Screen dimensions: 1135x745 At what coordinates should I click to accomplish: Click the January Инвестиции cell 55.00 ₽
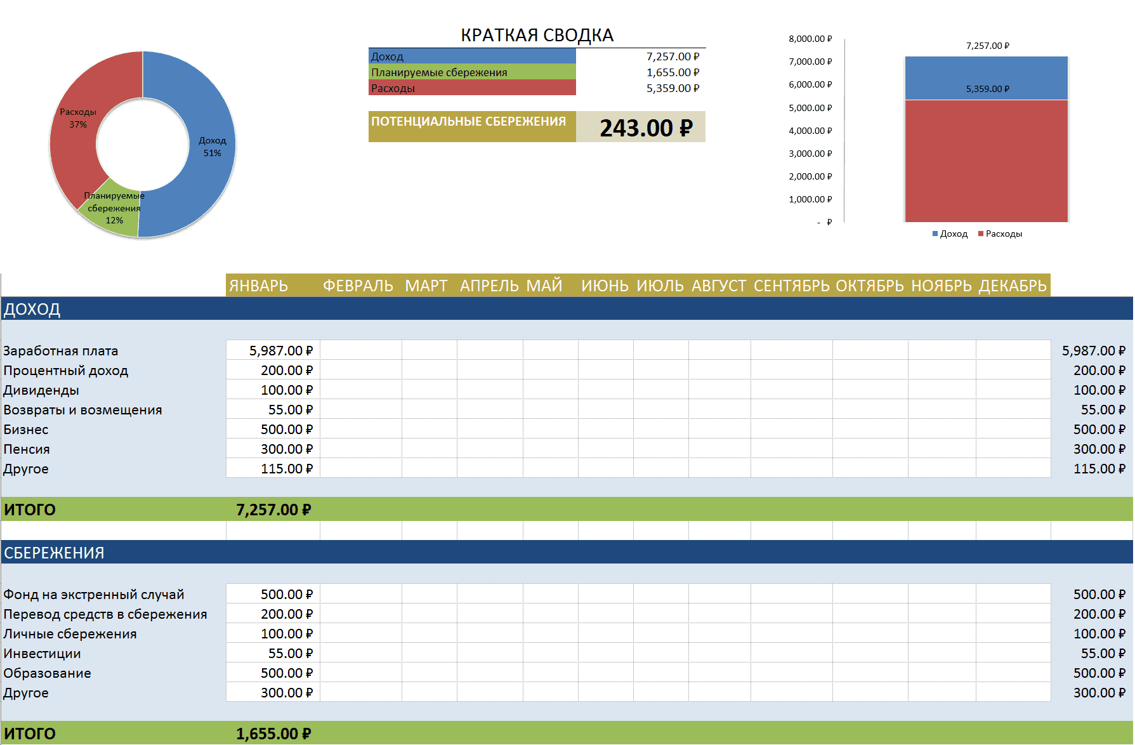point(273,653)
